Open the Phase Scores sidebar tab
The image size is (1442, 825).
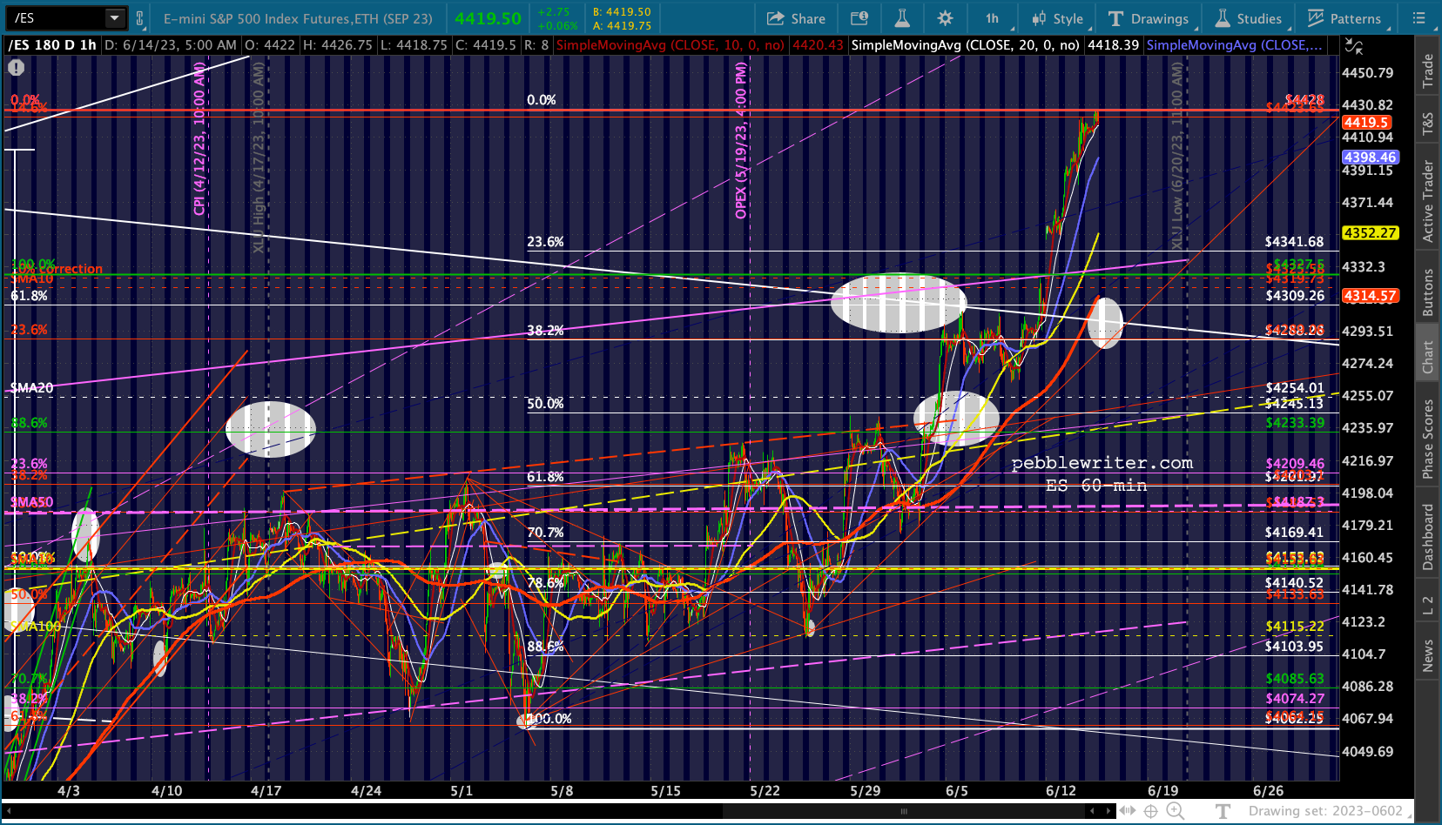[1428, 439]
